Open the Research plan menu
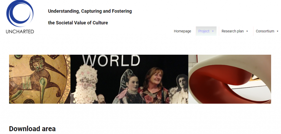The height and width of the screenshot is (134, 281). pyautogui.click(x=233, y=31)
